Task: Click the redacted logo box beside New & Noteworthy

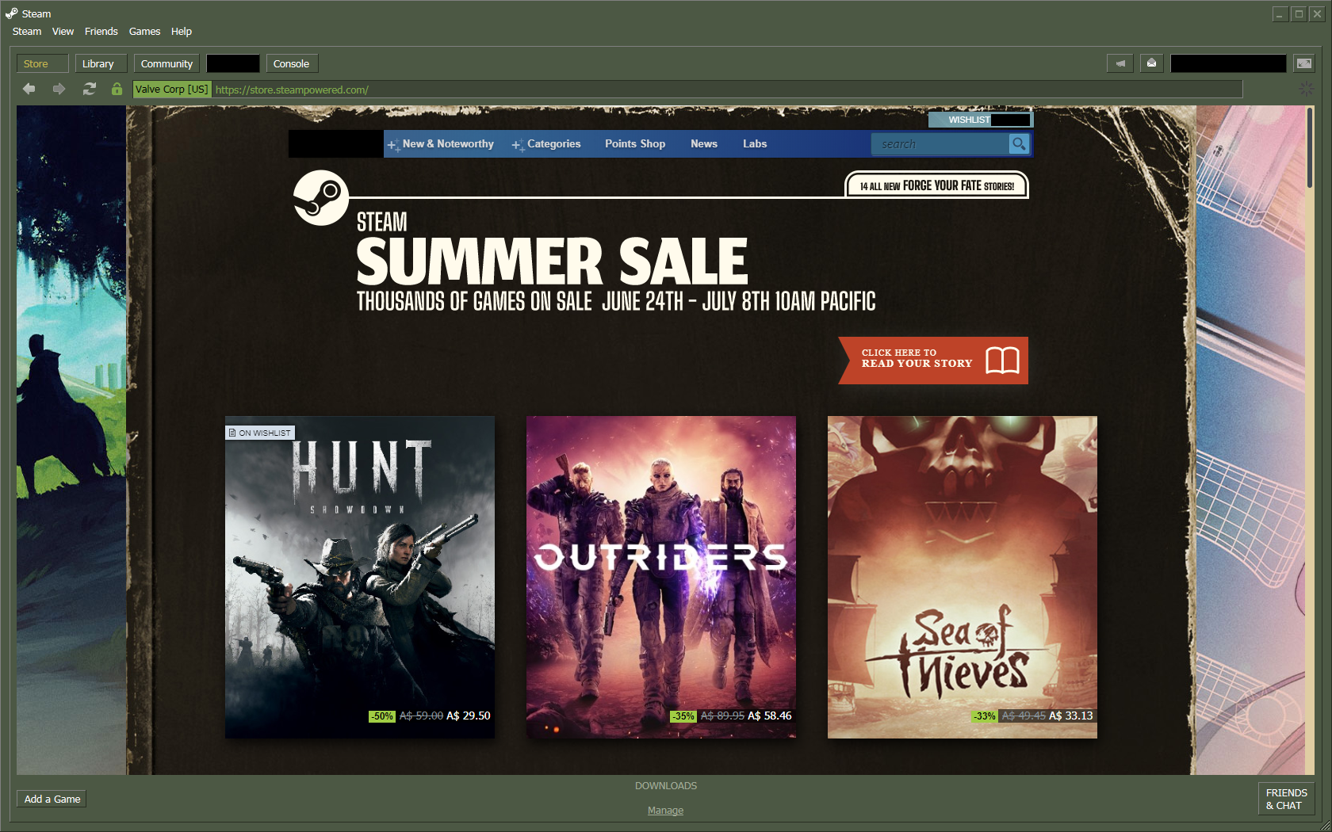Action: tap(336, 143)
